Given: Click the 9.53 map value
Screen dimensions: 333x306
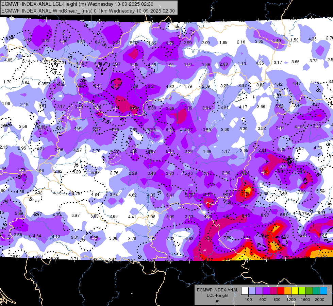Looking at the screenshot, I should pyautogui.click(x=285, y=236).
